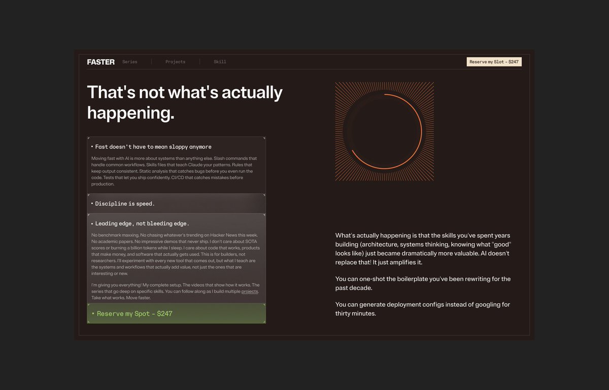Click text 'You can generate deployment configs'
The image size is (609, 390).
[x=423, y=309]
